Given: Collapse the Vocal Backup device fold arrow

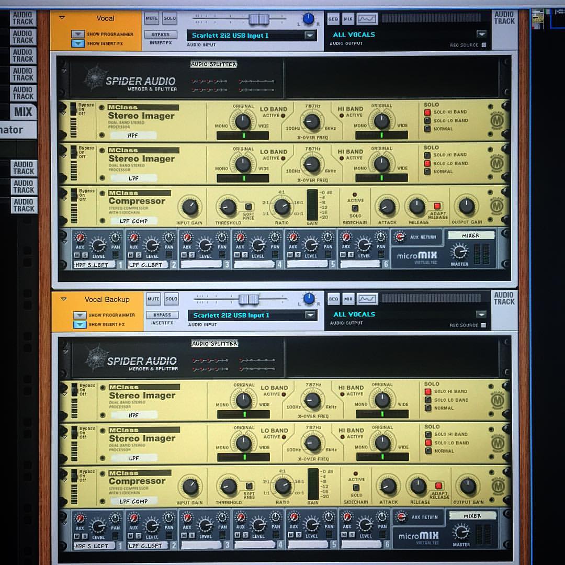Looking at the screenshot, I should click(64, 299).
